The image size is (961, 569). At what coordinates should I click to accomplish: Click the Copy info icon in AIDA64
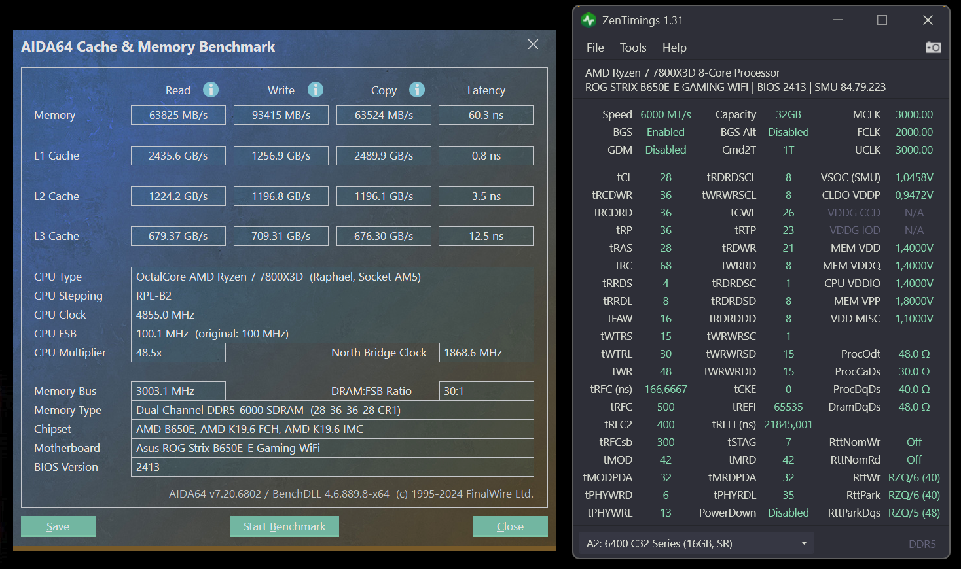[417, 90]
